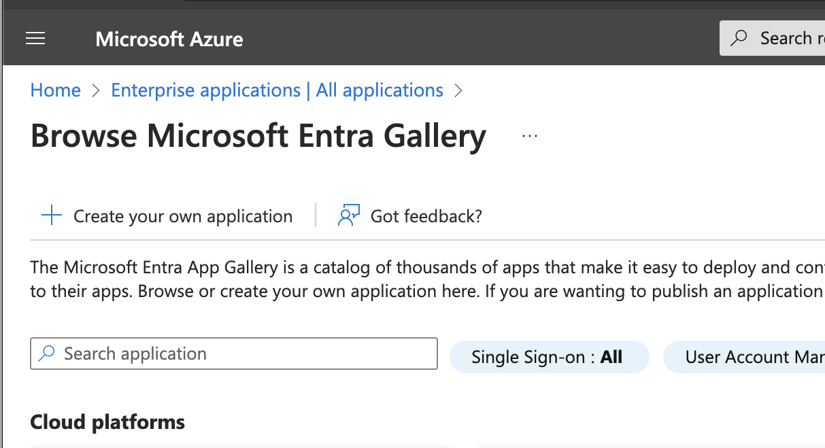The height and width of the screenshot is (448, 825).
Task: Expand the Cloud platforms section
Action: point(107,421)
